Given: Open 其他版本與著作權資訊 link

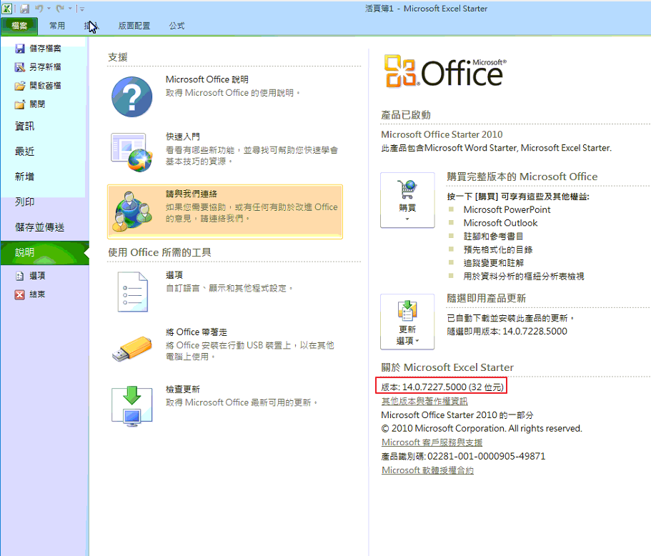Looking at the screenshot, I should click(424, 401).
